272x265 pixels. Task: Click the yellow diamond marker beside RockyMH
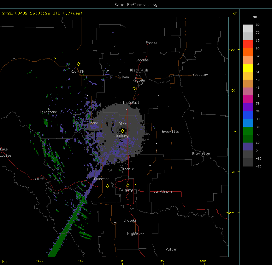79,64
